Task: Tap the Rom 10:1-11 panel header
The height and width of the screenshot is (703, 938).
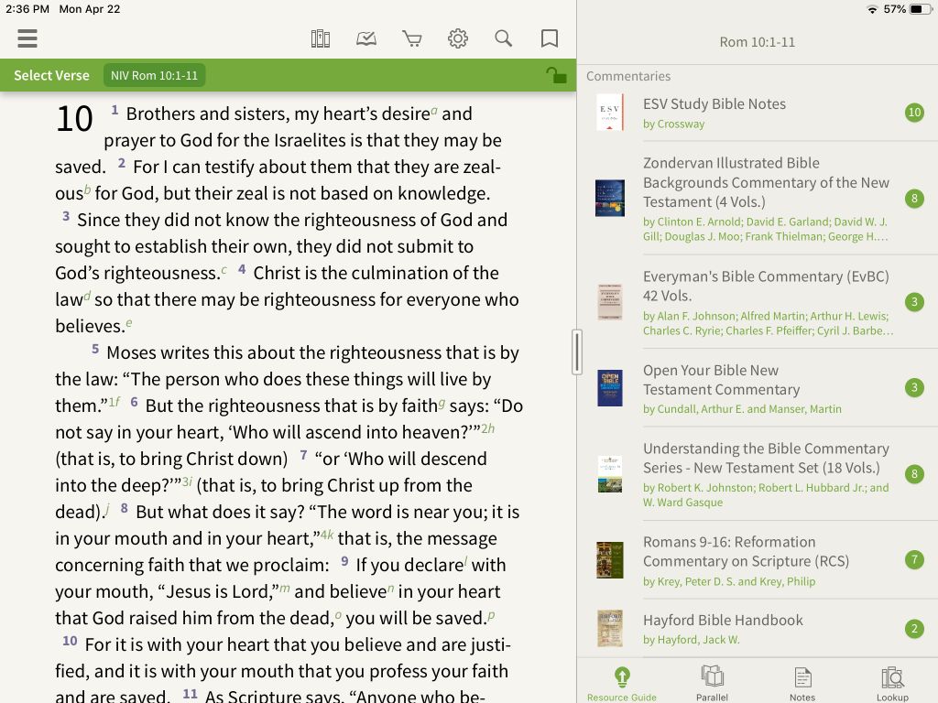Action: [x=758, y=42]
